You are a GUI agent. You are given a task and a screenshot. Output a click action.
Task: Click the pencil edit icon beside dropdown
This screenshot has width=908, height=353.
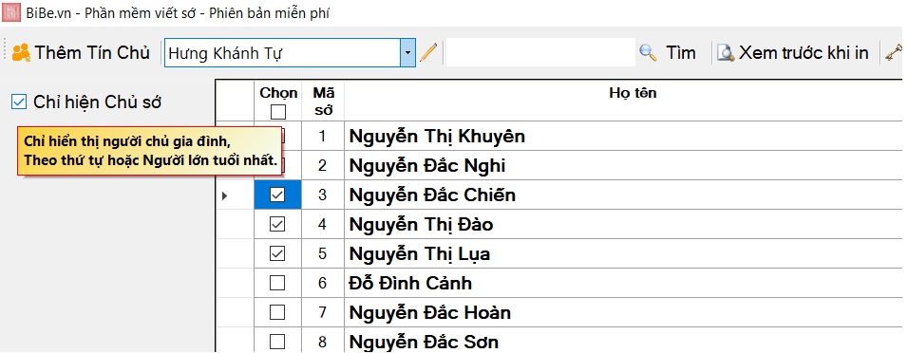pos(428,52)
